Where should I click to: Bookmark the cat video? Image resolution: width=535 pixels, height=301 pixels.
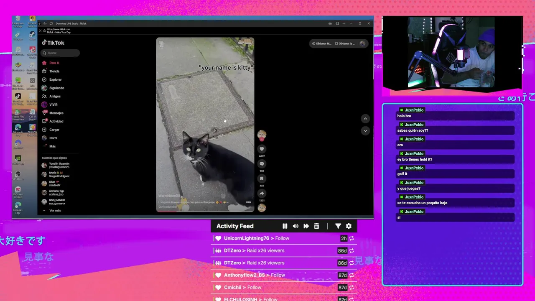(x=262, y=179)
